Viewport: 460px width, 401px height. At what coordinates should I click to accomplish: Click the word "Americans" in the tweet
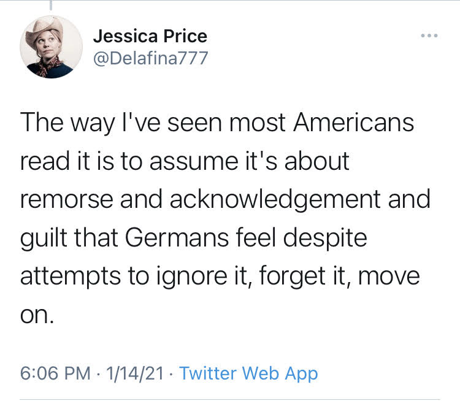[353, 123]
